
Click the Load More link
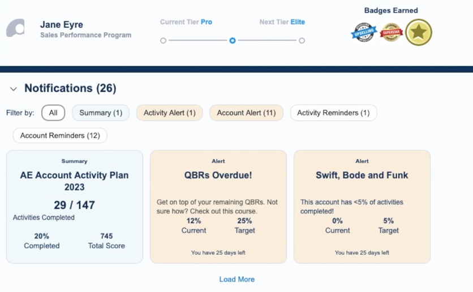coord(236,280)
